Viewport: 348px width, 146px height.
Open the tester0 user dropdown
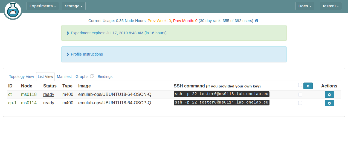[x=330, y=6]
